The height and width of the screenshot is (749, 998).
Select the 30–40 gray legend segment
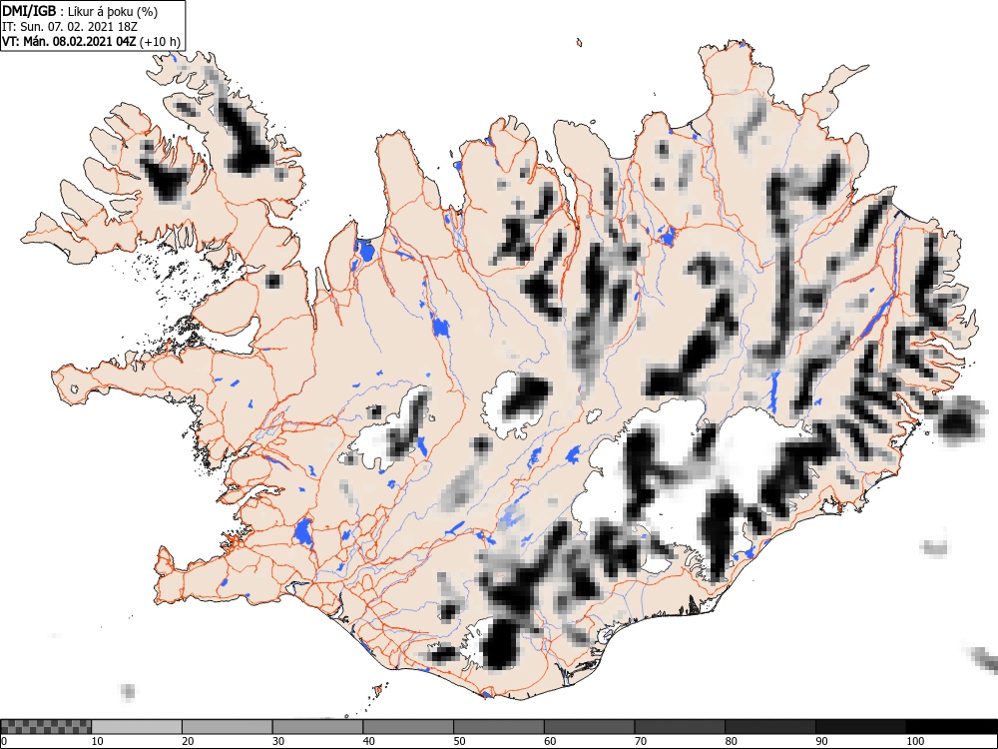pyautogui.click(x=317, y=727)
